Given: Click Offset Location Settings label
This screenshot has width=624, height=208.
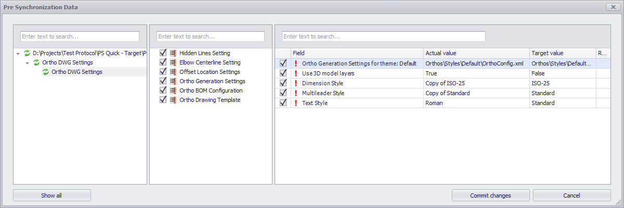Looking at the screenshot, I should click(x=210, y=72).
